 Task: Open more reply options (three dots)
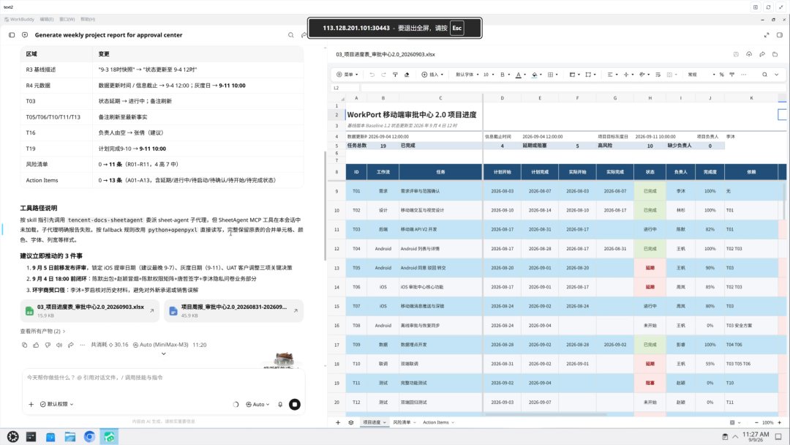(82, 345)
